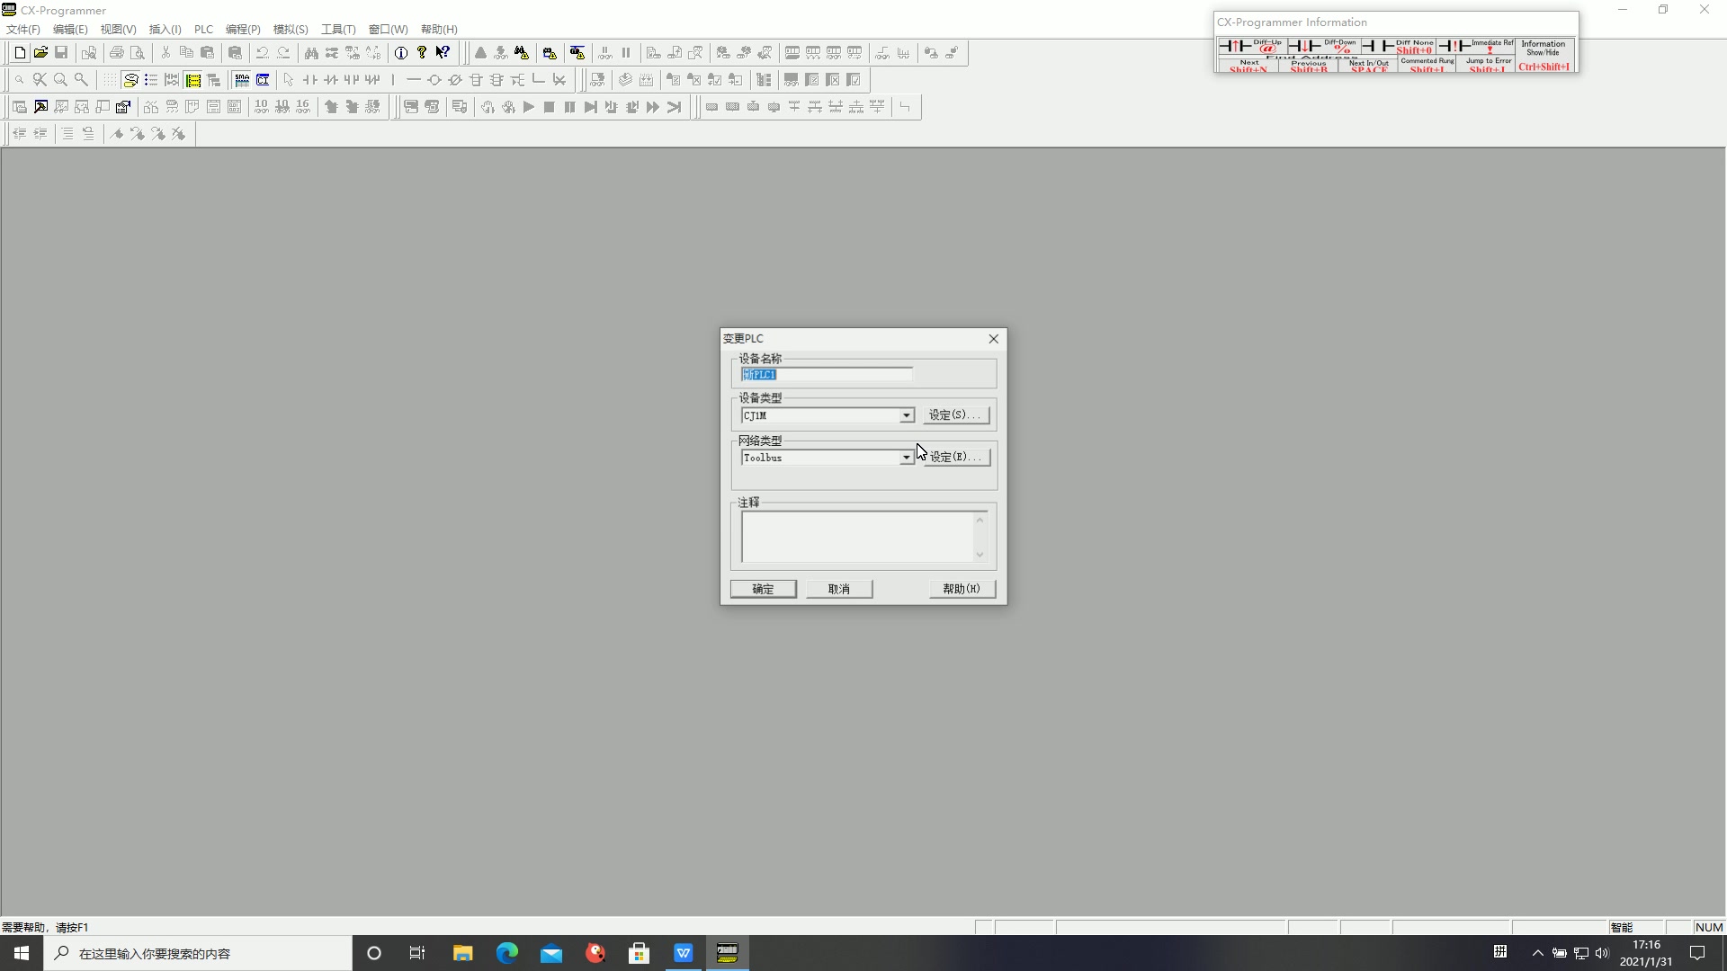Click 设定(S) button for device type
Viewport: 1727px width, 971px height.
pos(955,415)
